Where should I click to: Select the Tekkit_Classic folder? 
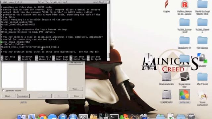point(202,22)
